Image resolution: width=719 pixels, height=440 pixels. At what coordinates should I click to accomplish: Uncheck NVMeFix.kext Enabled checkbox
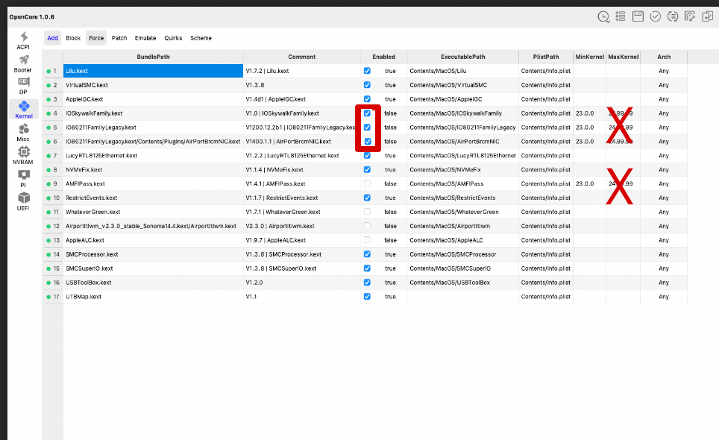pos(367,169)
